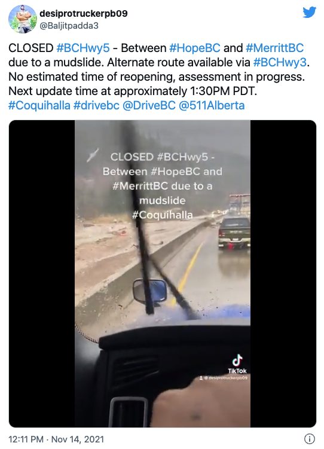Image resolution: width=324 pixels, height=449 pixels.
Task: Open the #drivebc hashtag link
Action: (x=96, y=105)
